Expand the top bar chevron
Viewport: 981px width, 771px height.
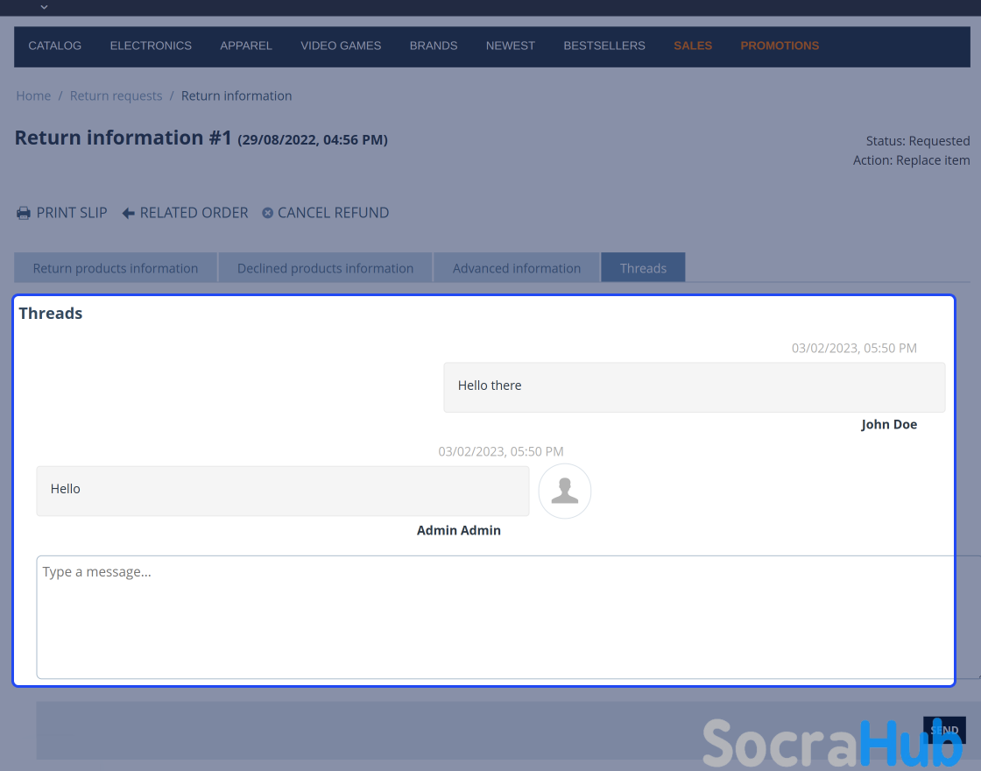tap(44, 7)
